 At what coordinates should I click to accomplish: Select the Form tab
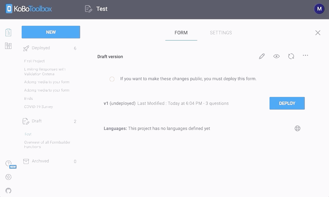coord(181,33)
